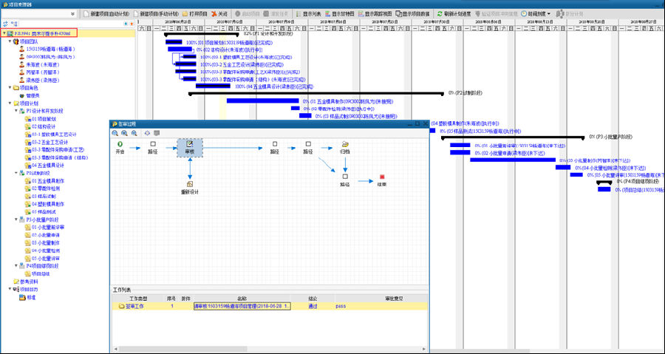665x354 pixels.
Task: Click the 签审工作 row in work list
Action: point(134,305)
